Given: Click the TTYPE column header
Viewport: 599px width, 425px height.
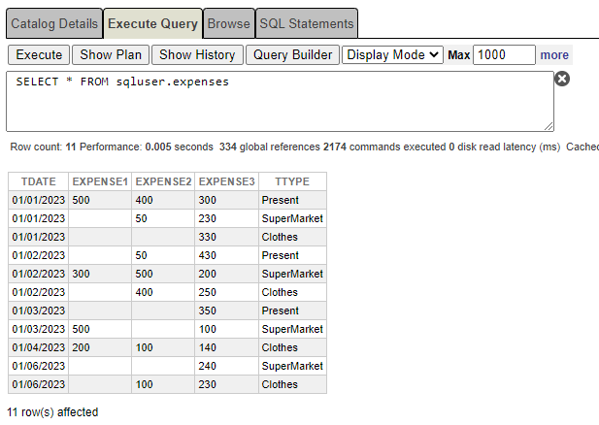Looking at the screenshot, I should tap(292, 181).
